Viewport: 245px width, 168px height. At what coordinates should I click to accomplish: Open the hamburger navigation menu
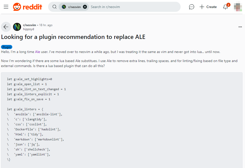(6, 7)
